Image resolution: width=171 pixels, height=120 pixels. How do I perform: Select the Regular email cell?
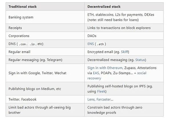[19, 52]
